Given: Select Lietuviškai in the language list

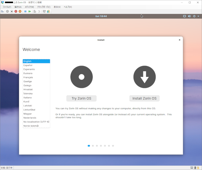Looking at the screenshot, I should (36, 110).
